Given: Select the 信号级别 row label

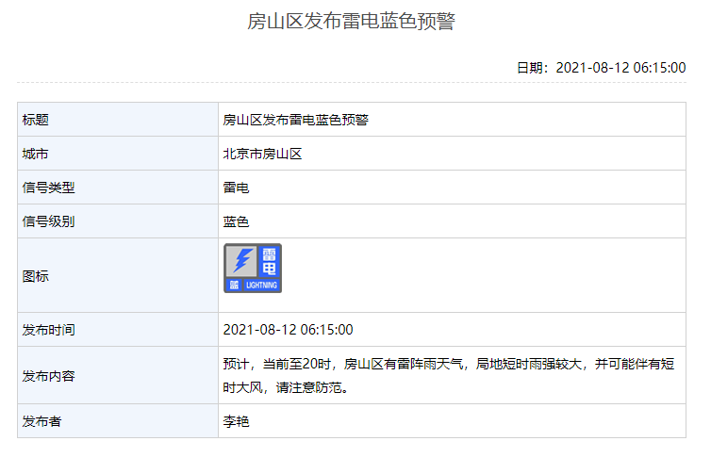Looking at the screenshot, I should point(48,221).
